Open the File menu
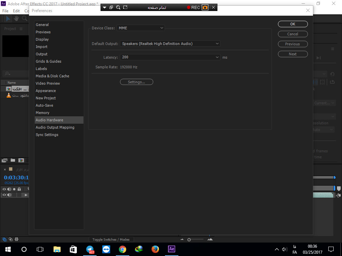Screen dimensions: 342x256 click(5, 11)
